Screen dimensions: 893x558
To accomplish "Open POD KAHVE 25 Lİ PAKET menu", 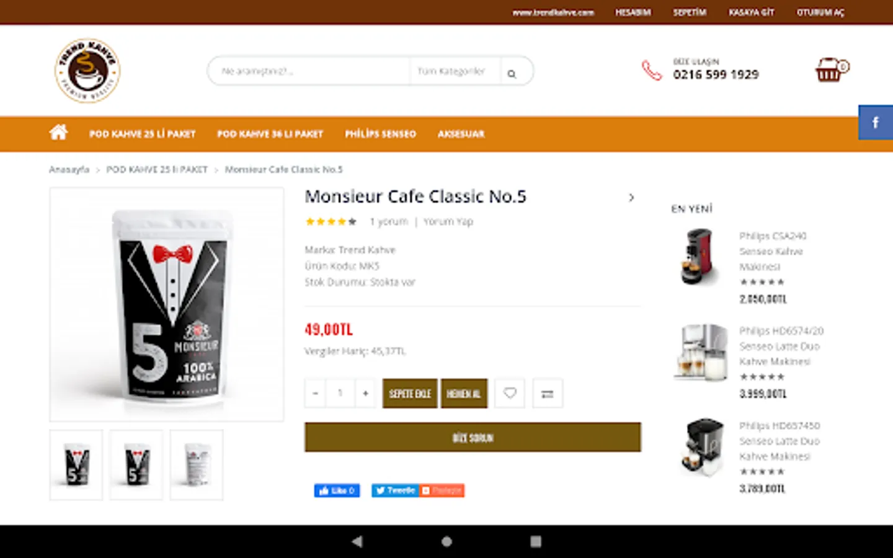I will pos(142,134).
